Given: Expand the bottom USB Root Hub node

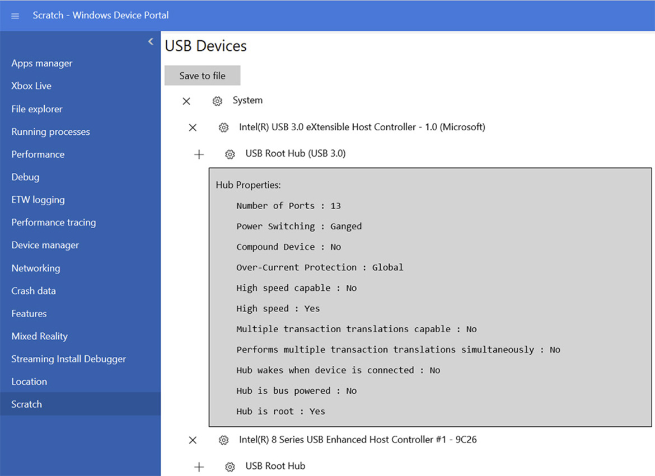Looking at the screenshot, I should click(x=199, y=466).
